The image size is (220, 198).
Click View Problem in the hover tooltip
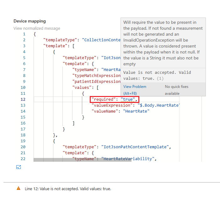point(135,86)
